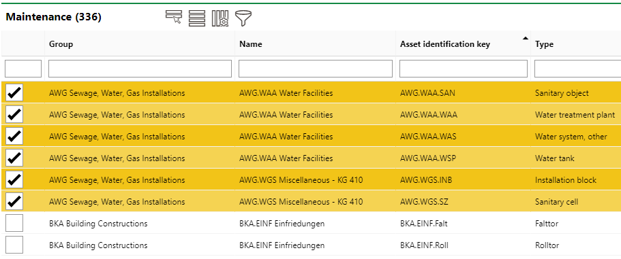Select the Maintenance (336) title
Viewport: 621px width, 259px height.
tap(53, 17)
